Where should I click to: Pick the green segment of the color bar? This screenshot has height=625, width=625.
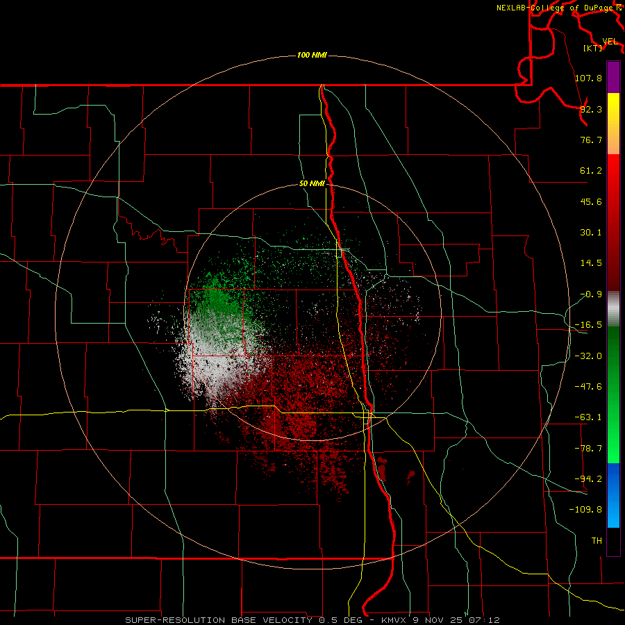click(613, 394)
